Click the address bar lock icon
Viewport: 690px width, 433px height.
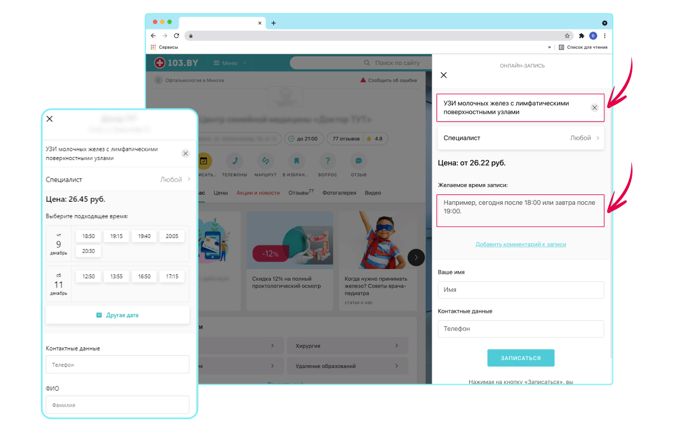[191, 36]
